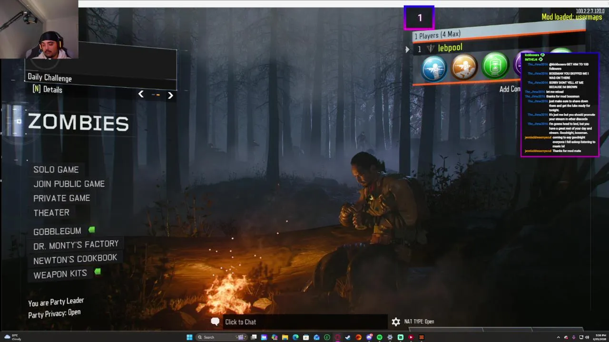Select Join Public Game
Screen dimensions: 609x342
[x=69, y=184]
